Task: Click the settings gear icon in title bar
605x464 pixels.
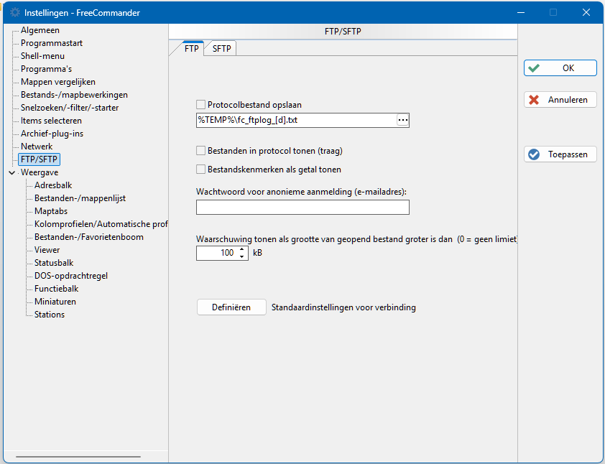Action: pos(15,12)
